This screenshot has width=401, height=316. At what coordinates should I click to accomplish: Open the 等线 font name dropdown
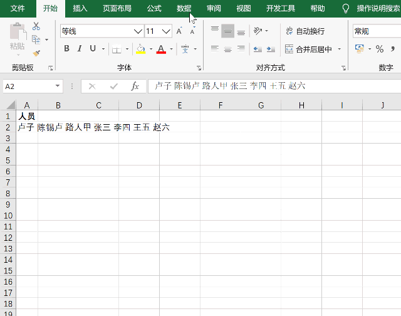click(138, 31)
